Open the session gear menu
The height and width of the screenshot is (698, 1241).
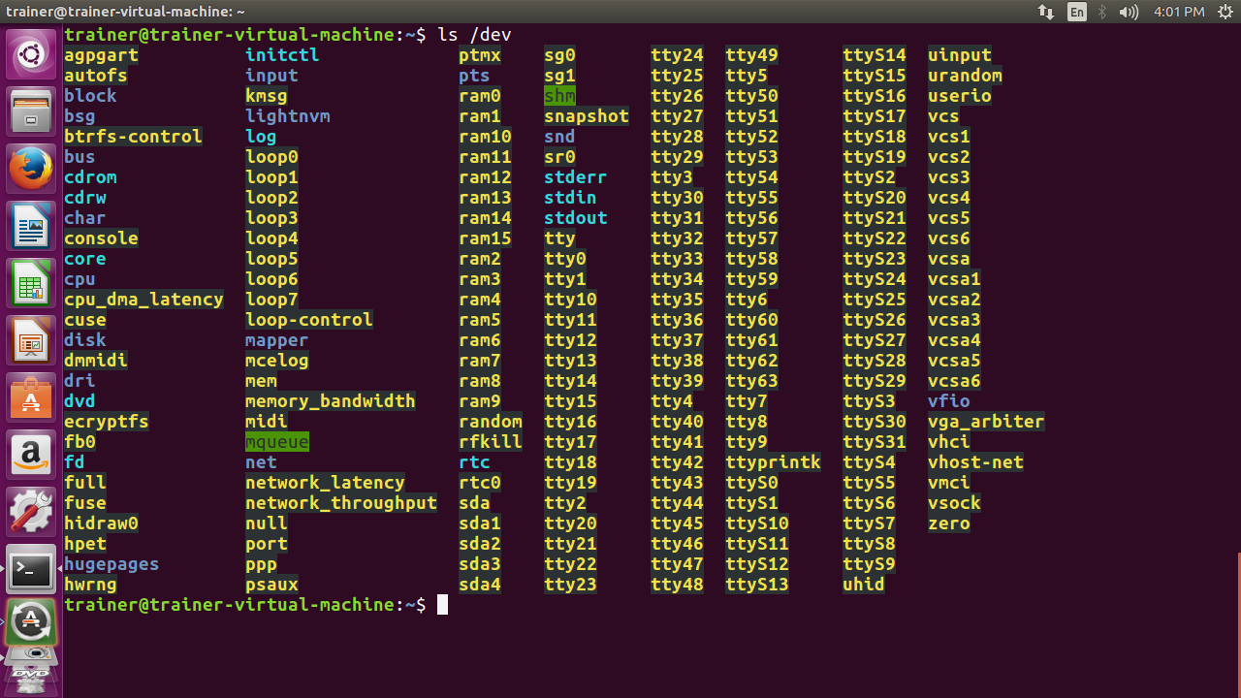pos(1225,12)
